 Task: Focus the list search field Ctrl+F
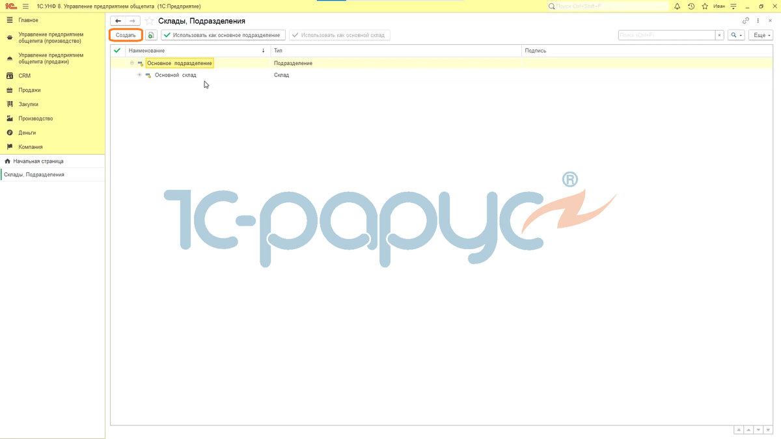[x=666, y=35]
